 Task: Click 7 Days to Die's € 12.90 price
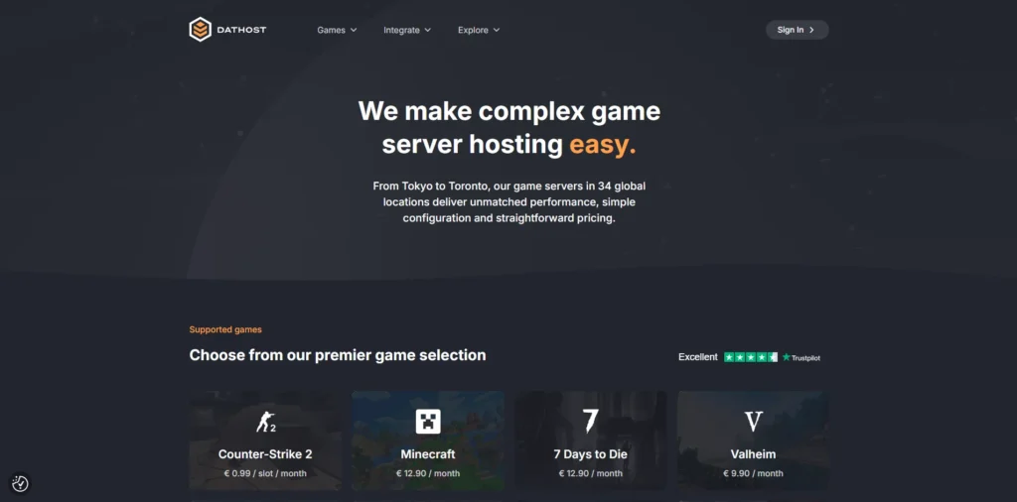pos(590,473)
